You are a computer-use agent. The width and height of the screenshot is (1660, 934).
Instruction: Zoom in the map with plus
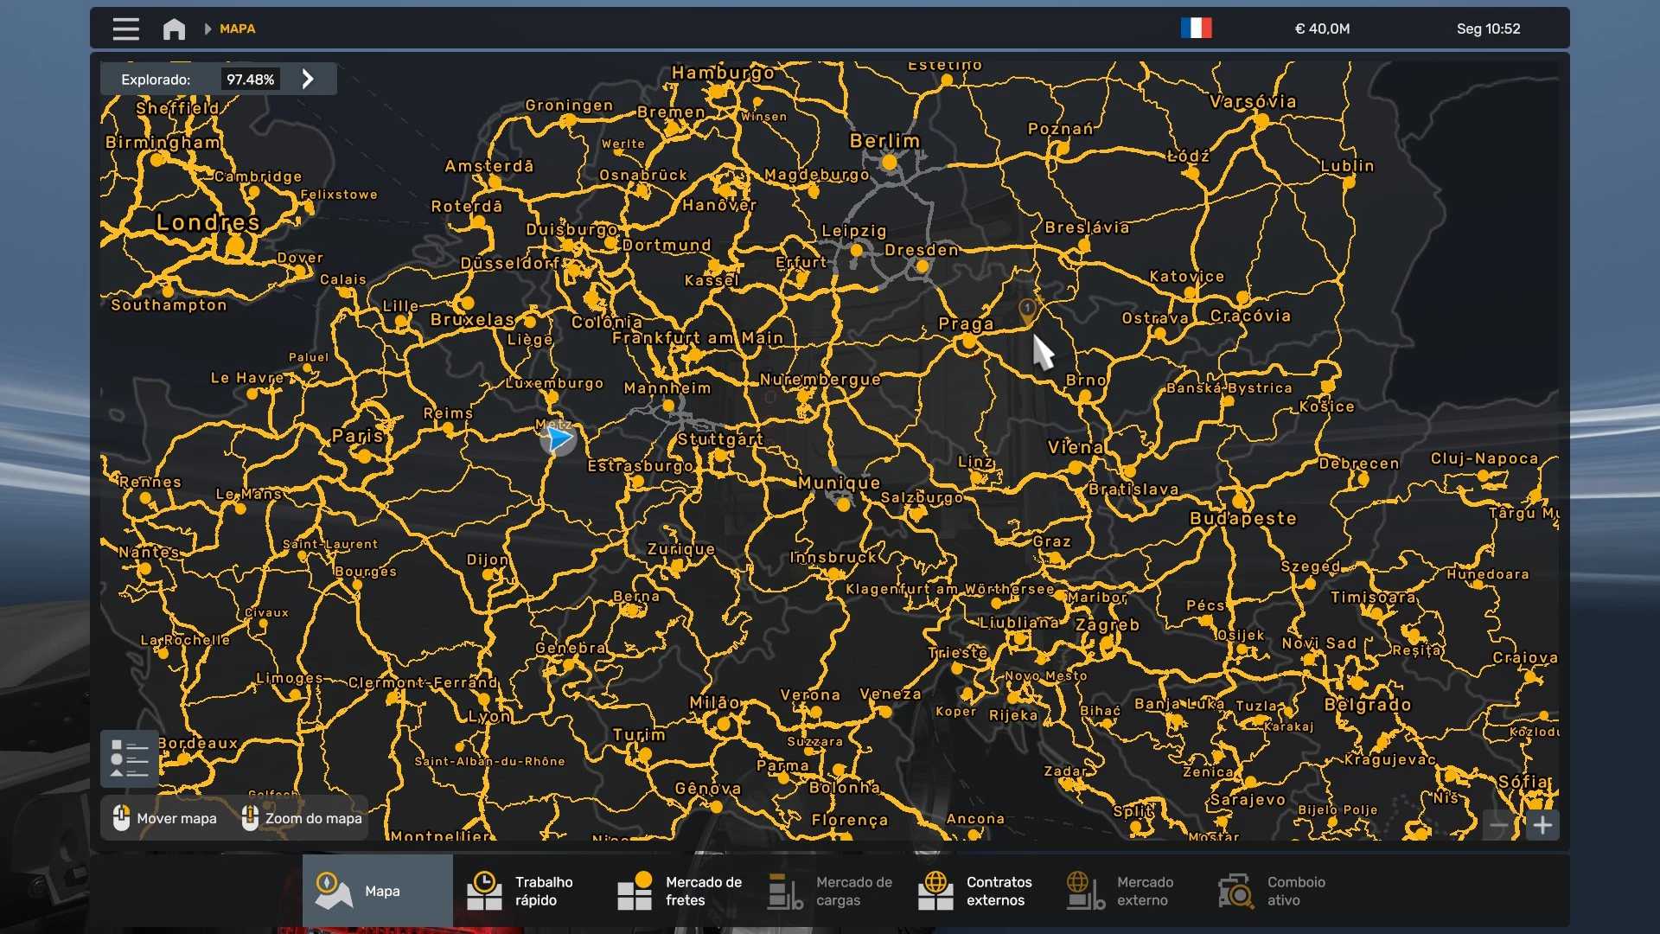click(x=1542, y=825)
